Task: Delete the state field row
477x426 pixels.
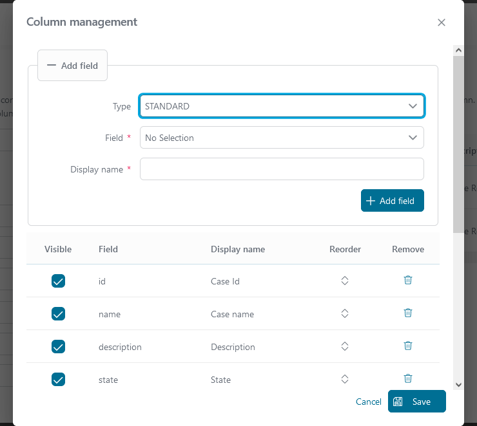Action: (407, 378)
